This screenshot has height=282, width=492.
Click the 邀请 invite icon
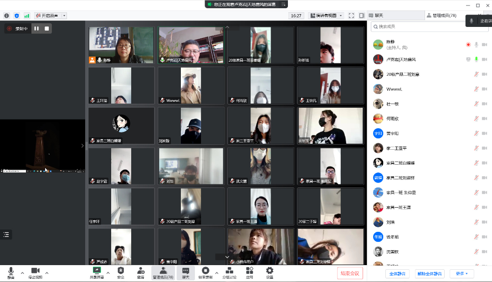pyautogui.click(x=141, y=271)
